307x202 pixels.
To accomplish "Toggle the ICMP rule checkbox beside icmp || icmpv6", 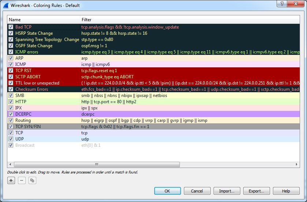I will coord(11,64).
